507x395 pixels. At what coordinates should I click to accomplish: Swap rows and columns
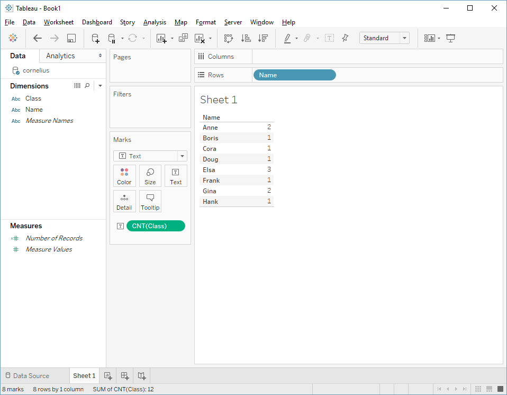229,38
